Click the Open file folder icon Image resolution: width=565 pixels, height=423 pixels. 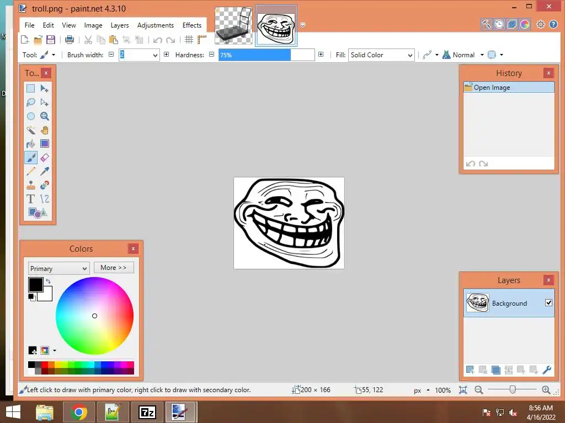[38, 40]
